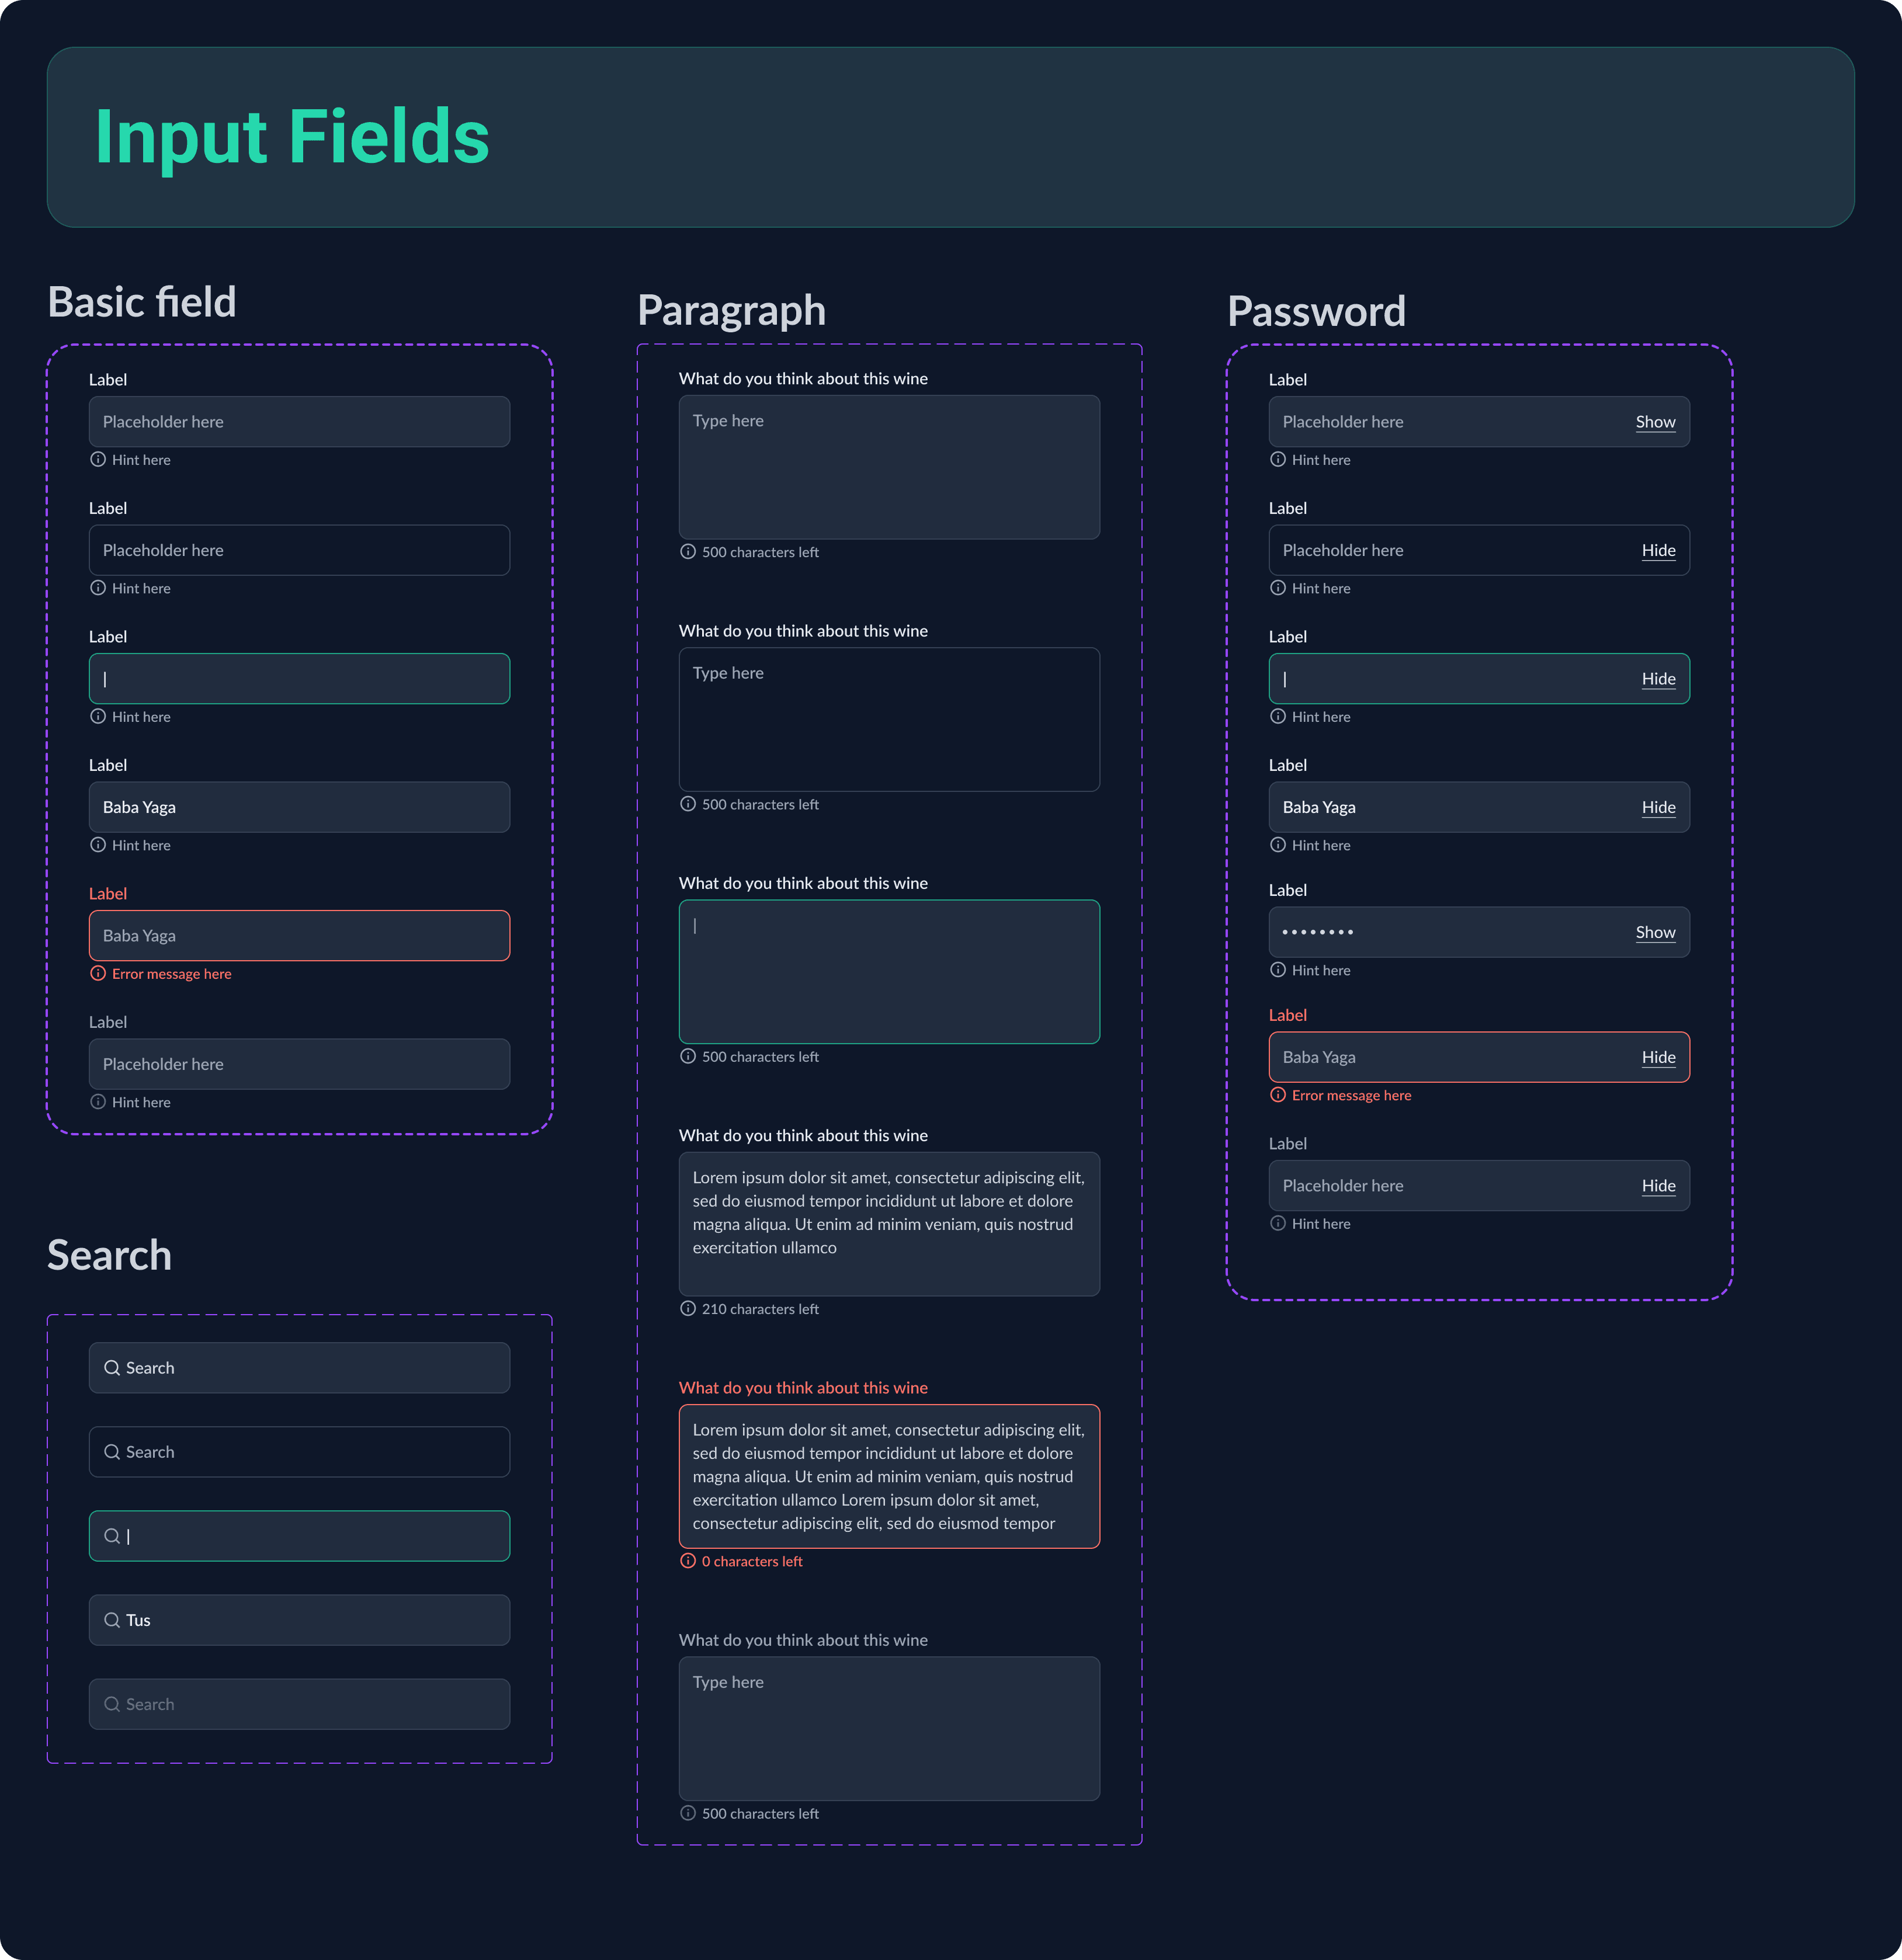Click Hide on the Baba Yaga password field without error
Image resolution: width=1902 pixels, height=1960 pixels.
[x=1658, y=807]
